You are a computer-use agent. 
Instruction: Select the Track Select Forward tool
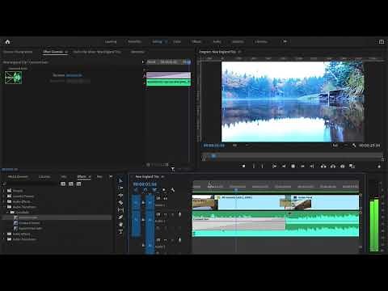pos(120,188)
